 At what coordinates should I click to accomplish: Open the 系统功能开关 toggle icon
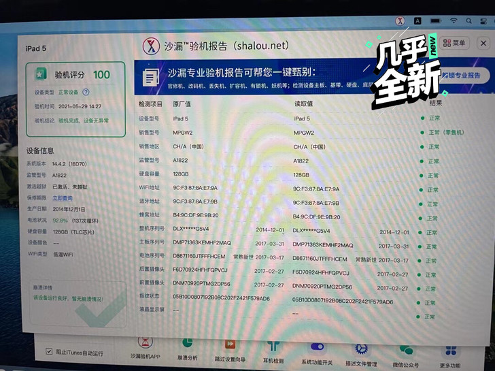317,346
